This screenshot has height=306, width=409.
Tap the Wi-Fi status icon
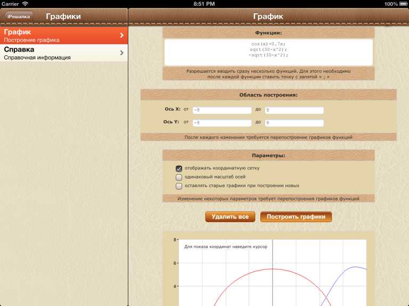click(x=25, y=4)
